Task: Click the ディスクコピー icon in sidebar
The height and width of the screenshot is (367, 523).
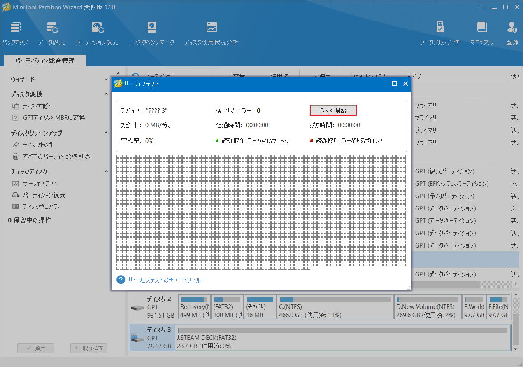Action: point(16,106)
